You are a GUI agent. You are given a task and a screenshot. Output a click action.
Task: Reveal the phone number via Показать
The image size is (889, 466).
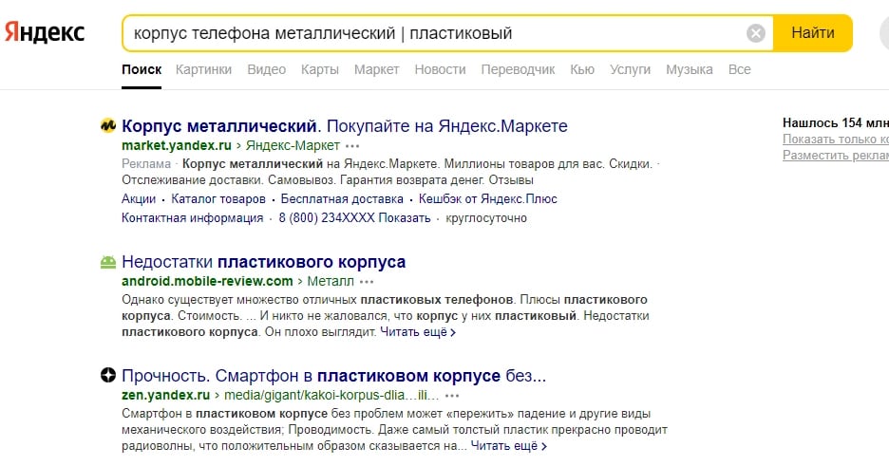pos(405,218)
